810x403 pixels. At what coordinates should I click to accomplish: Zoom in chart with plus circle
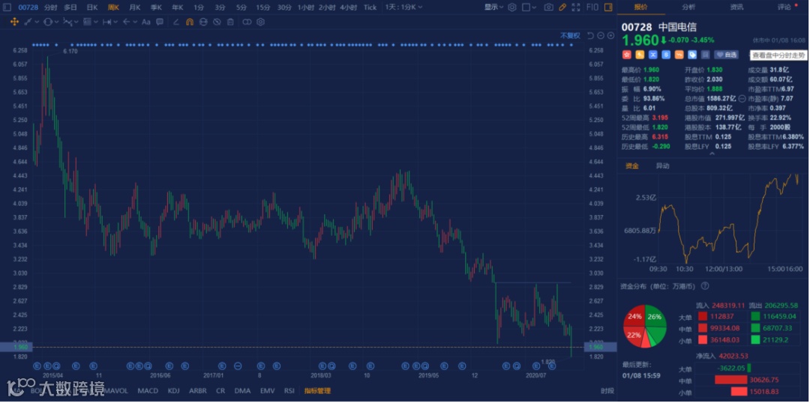coord(610,36)
